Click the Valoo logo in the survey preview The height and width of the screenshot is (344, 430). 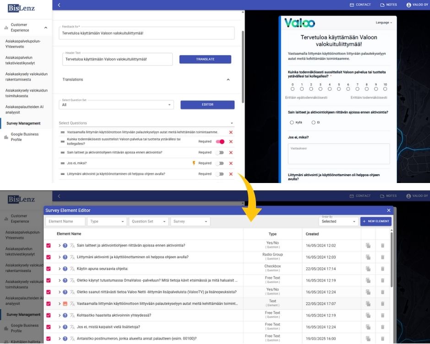click(299, 23)
